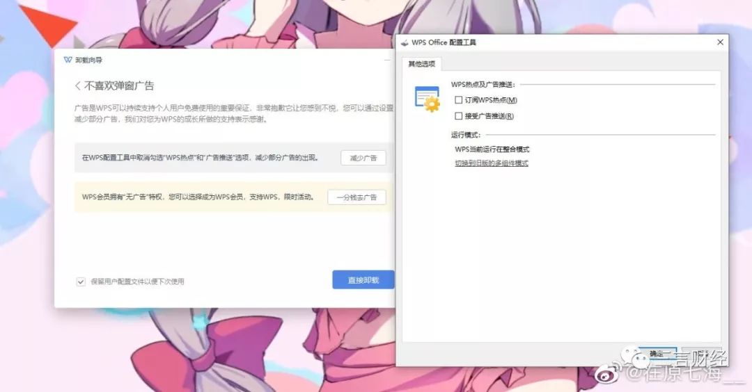
Task: Select the 其他选项 tab
Action: pyautogui.click(x=421, y=64)
